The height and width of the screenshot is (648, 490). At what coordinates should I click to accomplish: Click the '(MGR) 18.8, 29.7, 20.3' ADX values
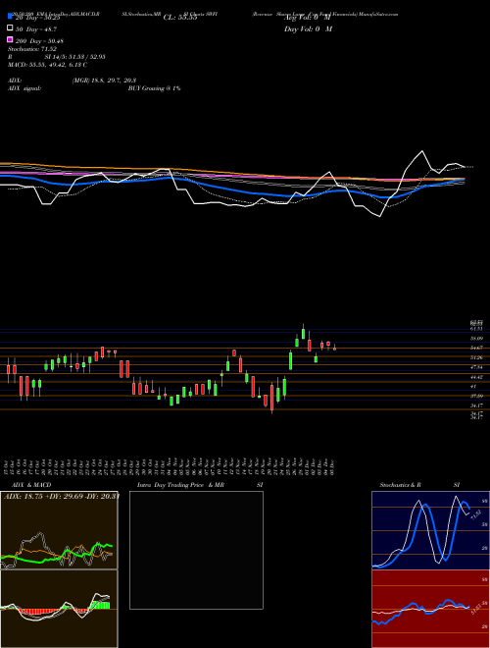104,81
